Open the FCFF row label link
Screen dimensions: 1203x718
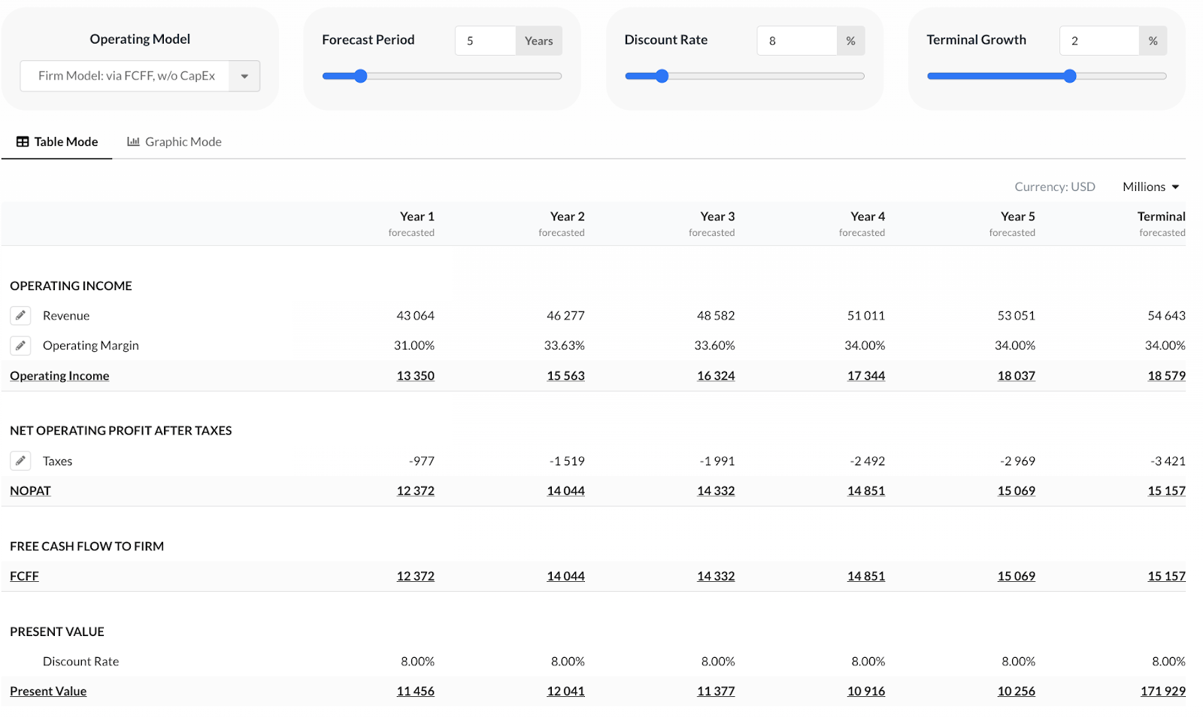pos(24,577)
